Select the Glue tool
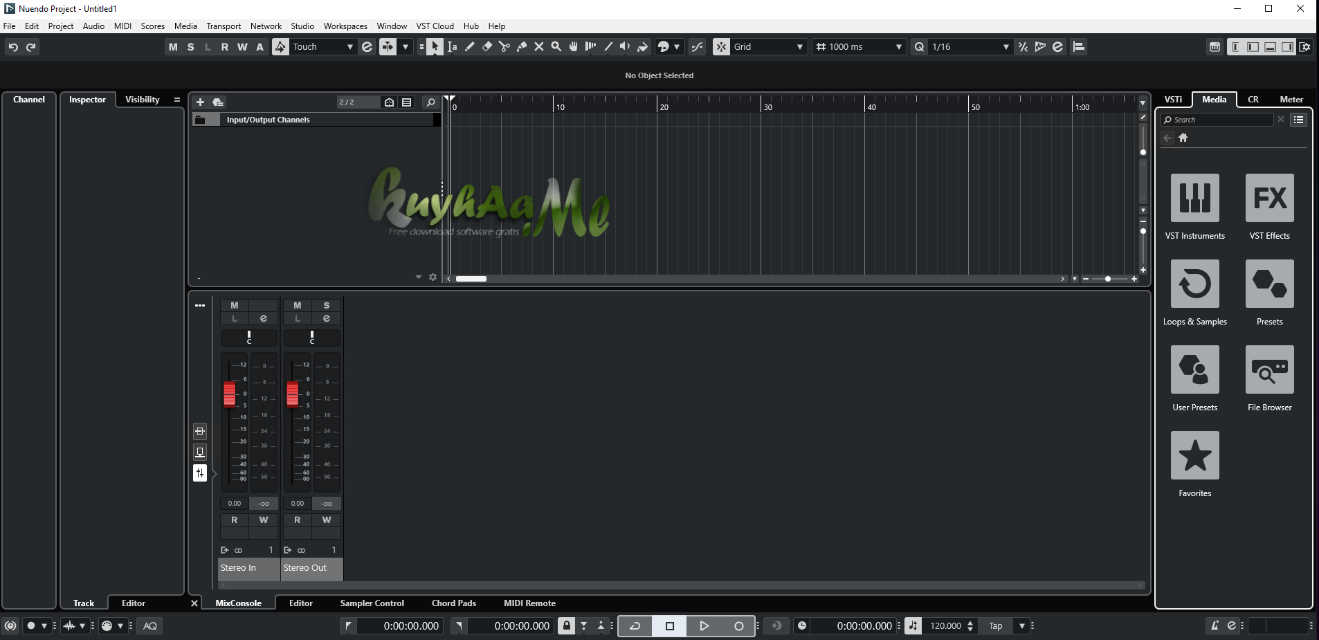Viewport: 1319px width, 640px height. click(522, 46)
